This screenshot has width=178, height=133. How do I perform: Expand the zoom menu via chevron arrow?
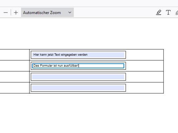point(70,12)
